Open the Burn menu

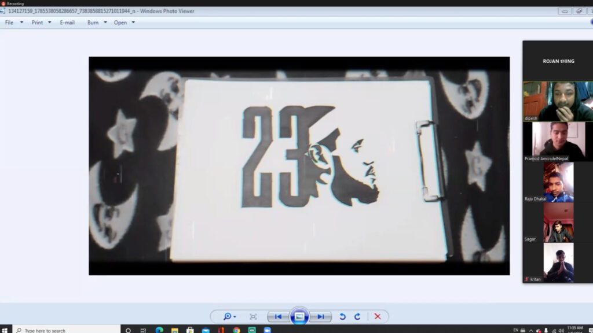[93, 23]
